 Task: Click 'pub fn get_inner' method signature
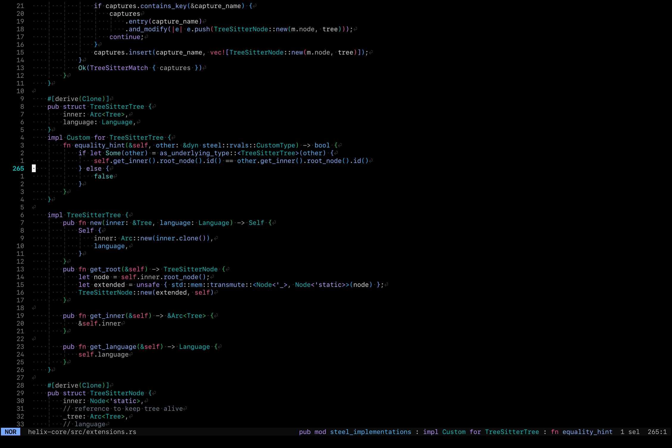tap(139, 316)
